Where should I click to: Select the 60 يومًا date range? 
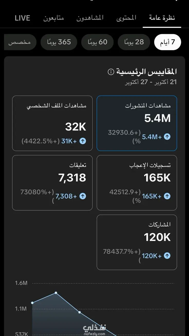pos(98,42)
